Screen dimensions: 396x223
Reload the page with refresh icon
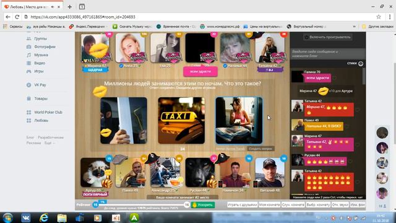17,17
